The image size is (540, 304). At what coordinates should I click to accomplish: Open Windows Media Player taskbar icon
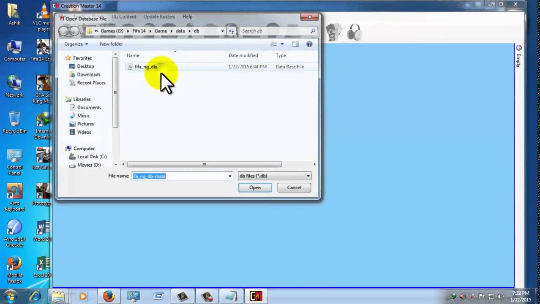(83, 296)
